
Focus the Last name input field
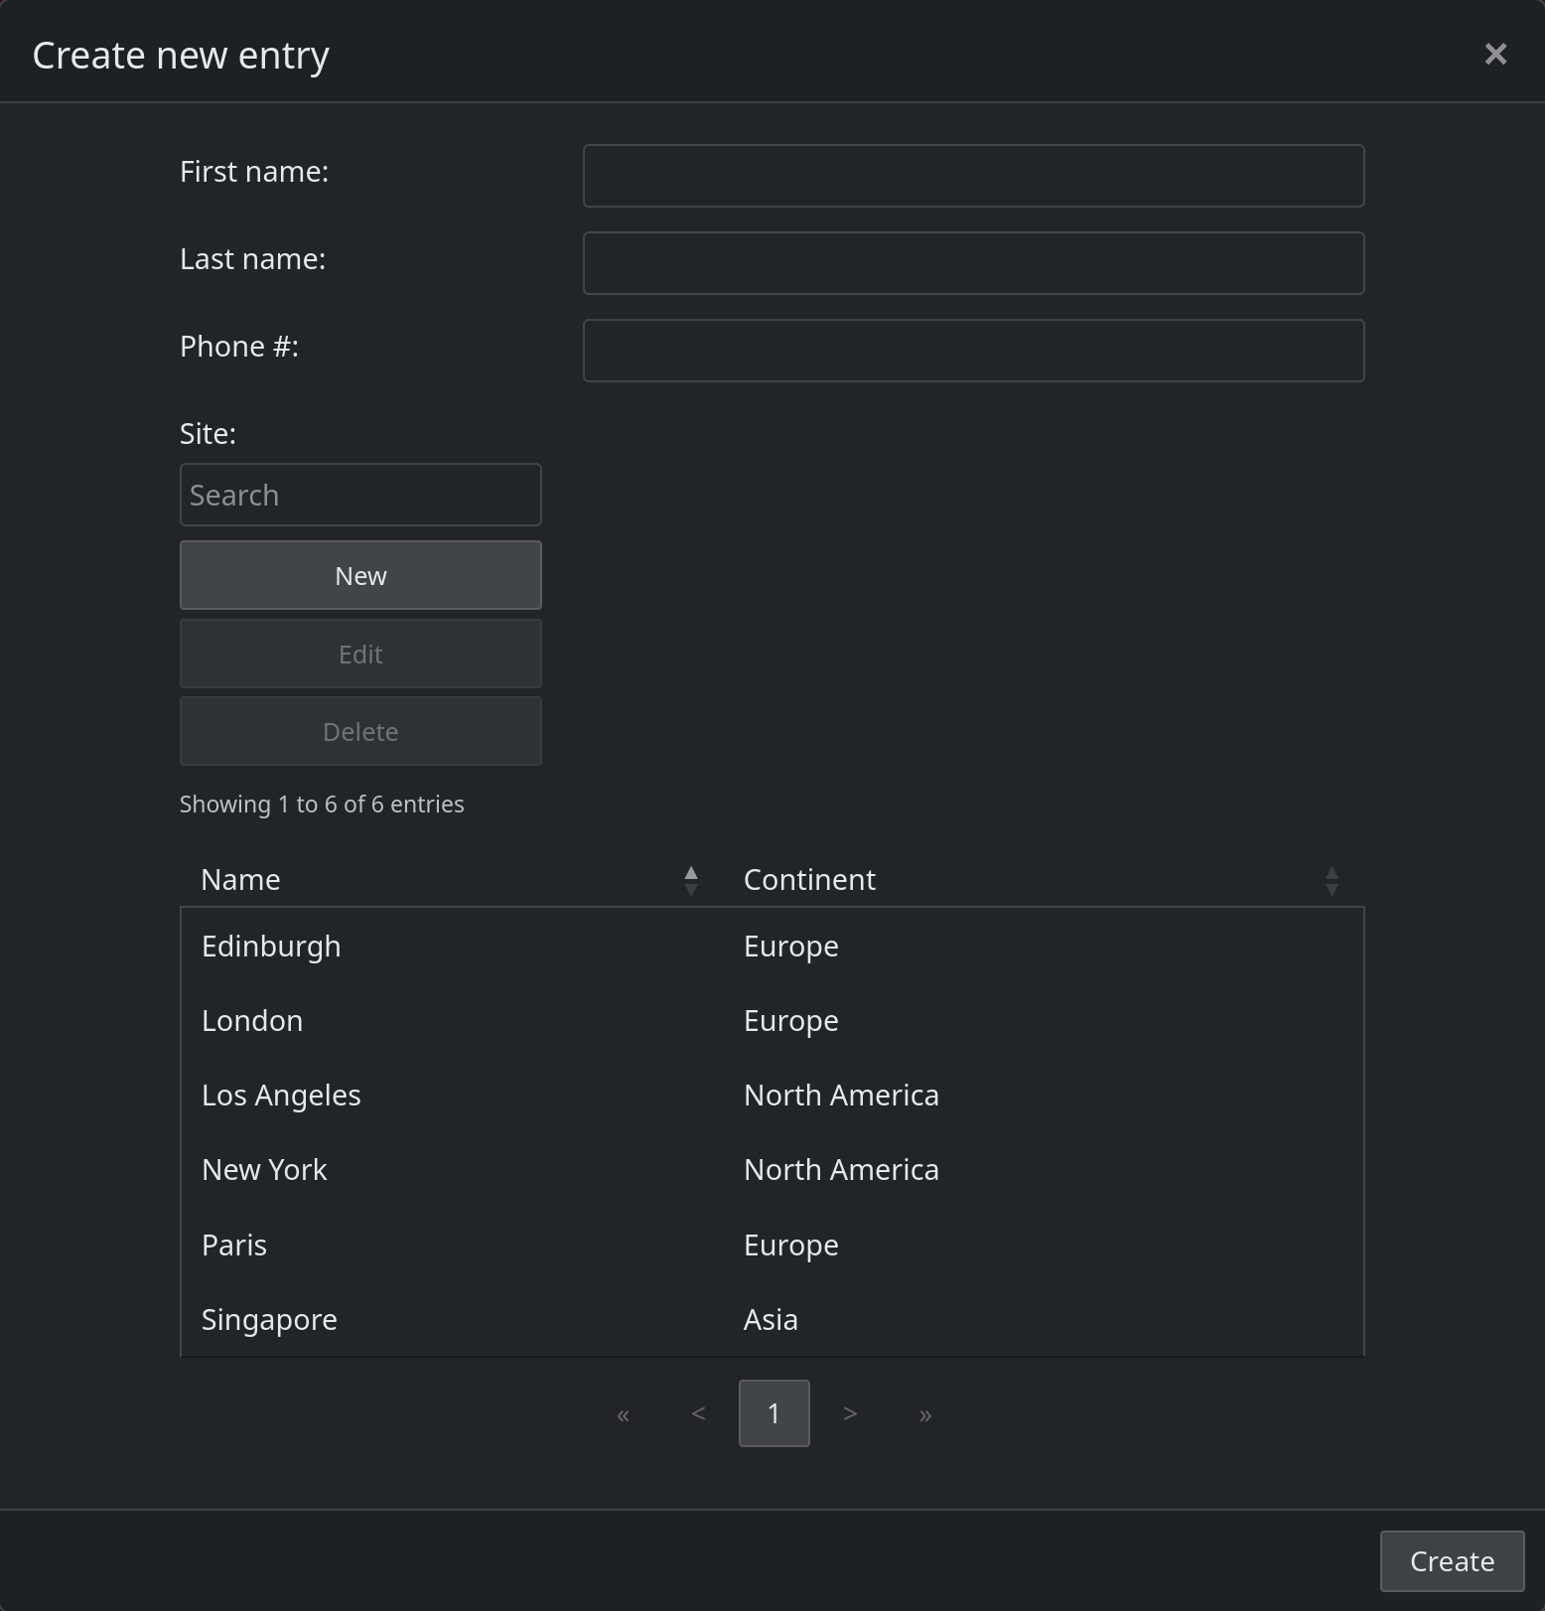[x=973, y=263]
